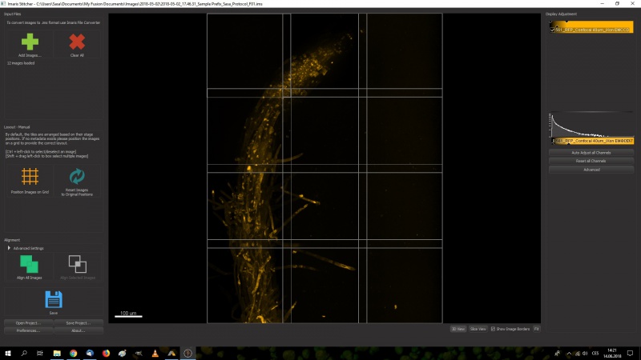Switch to Slice View
Image resolution: width=641 pixels, height=360 pixels.
click(478, 328)
